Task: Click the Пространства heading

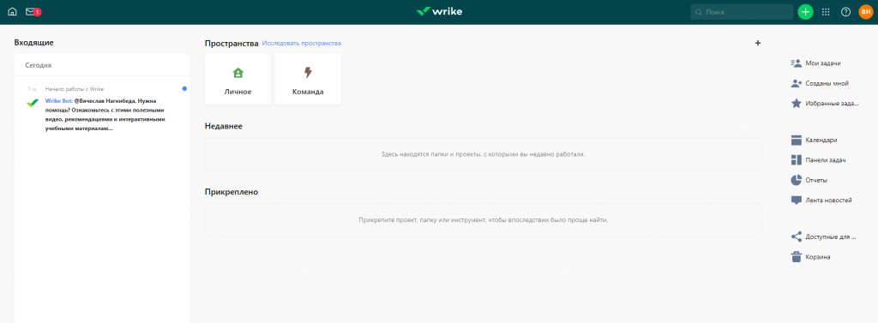Action: click(x=232, y=43)
